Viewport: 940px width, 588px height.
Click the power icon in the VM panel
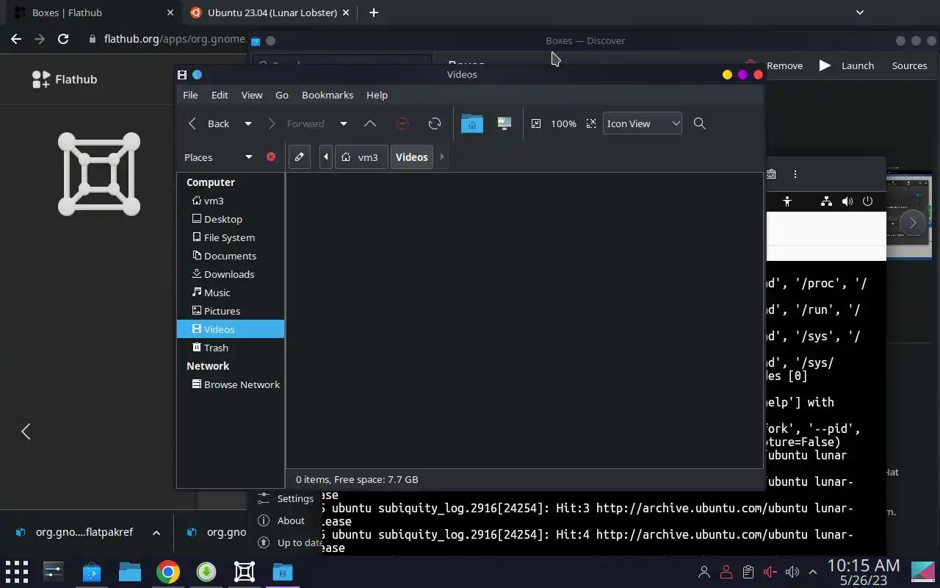click(x=867, y=201)
